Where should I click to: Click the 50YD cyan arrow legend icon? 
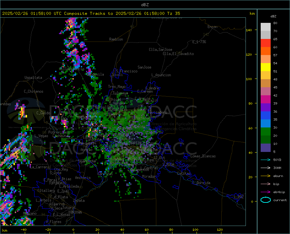pyautogui.click(x=266, y=160)
